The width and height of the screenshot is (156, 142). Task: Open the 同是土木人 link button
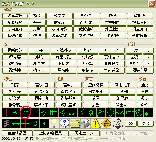84,133
